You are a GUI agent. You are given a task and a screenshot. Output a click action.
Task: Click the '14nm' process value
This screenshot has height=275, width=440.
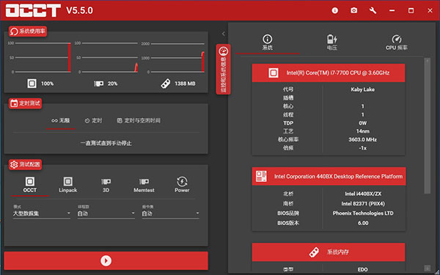pyautogui.click(x=362, y=131)
